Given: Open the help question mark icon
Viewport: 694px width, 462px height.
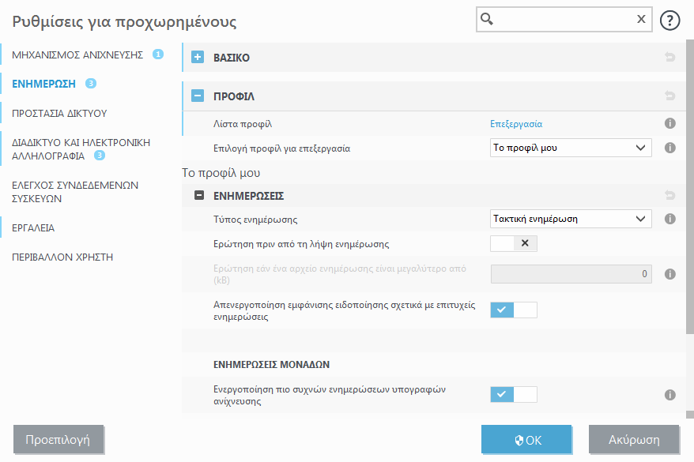Looking at the screenshot, I should tap(670, 20).
